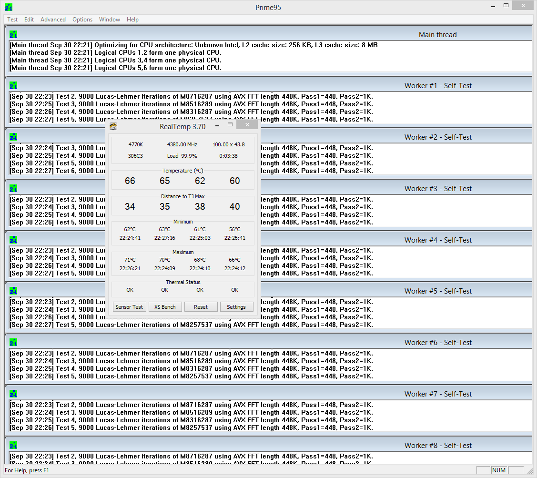Open RealTemp Settings

click(236, 307)
